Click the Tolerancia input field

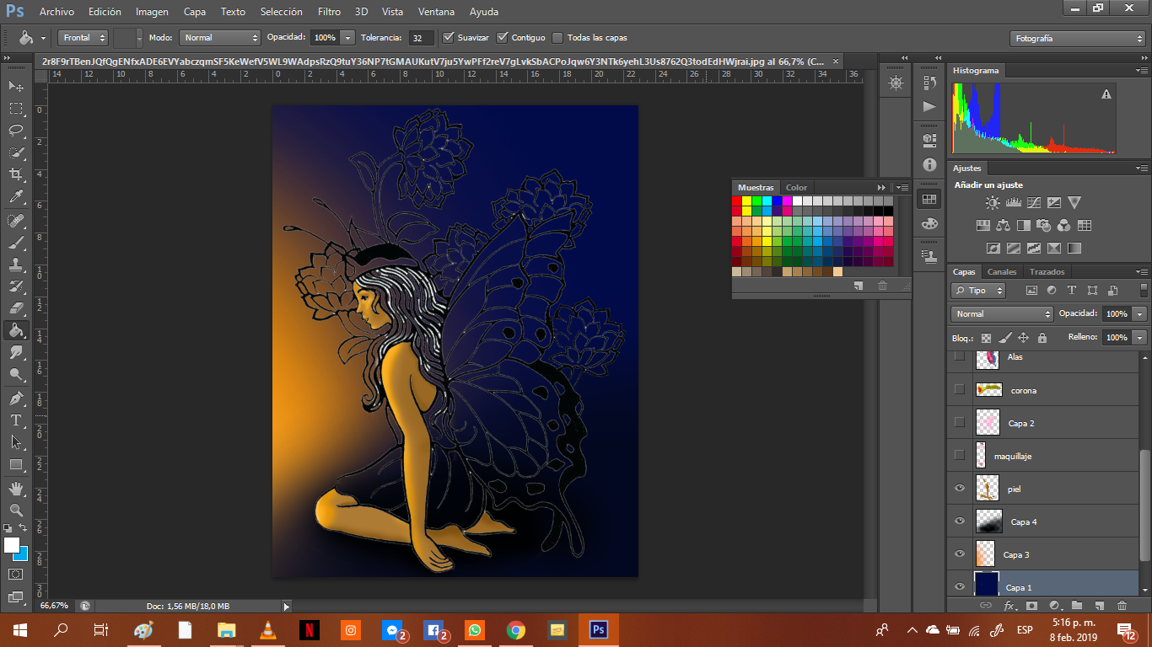pos(421,38)
